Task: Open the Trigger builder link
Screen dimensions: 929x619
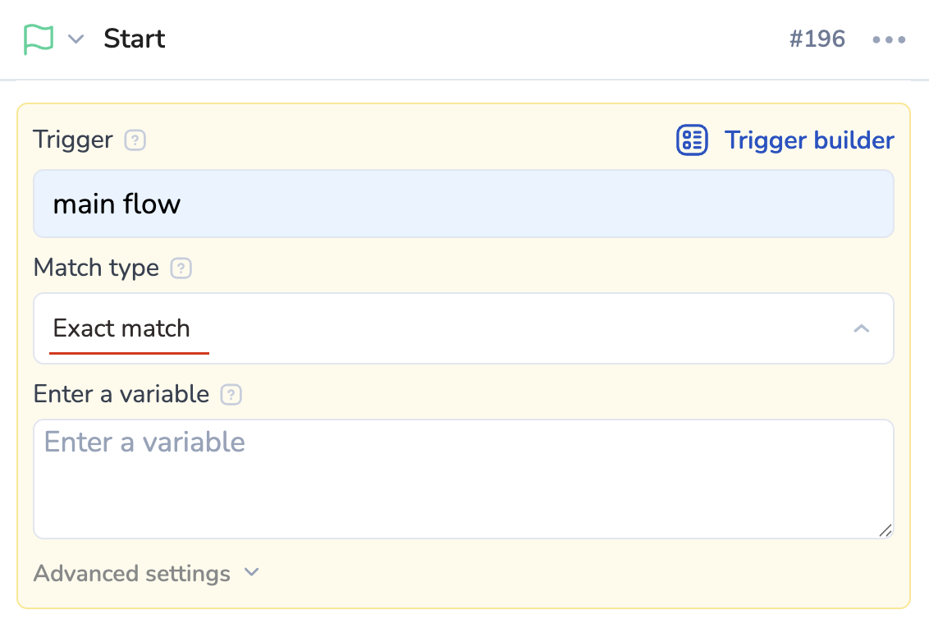Action: [x=809, y=140]
